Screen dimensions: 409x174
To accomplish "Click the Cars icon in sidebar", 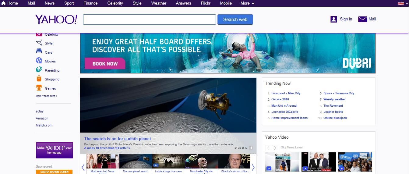I will 39,51.
